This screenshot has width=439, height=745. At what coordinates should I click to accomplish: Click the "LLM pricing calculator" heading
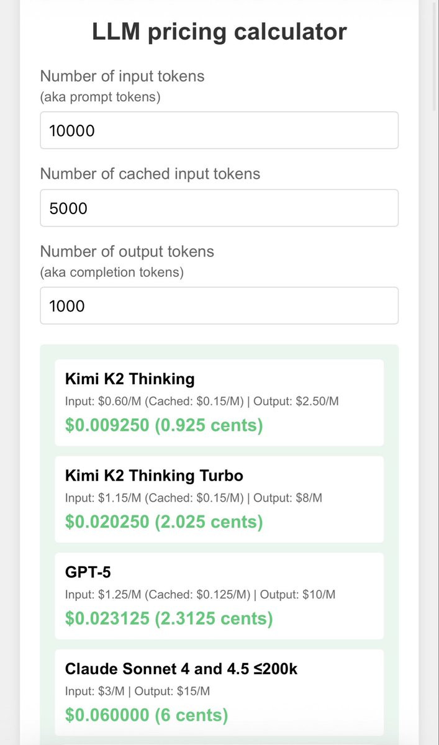[x=219, y=32]
